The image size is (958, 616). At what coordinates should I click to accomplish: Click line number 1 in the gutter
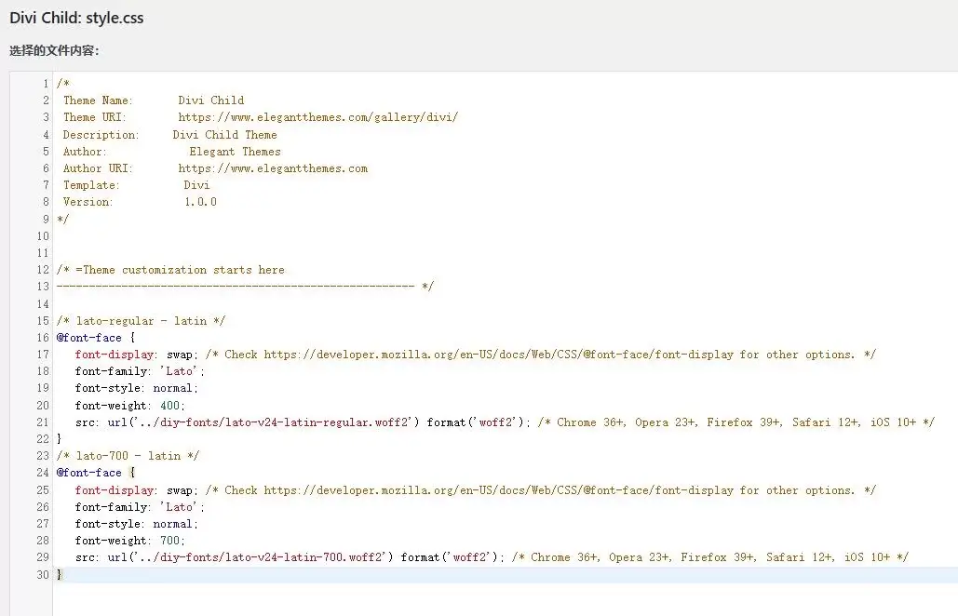coord(46,84)
